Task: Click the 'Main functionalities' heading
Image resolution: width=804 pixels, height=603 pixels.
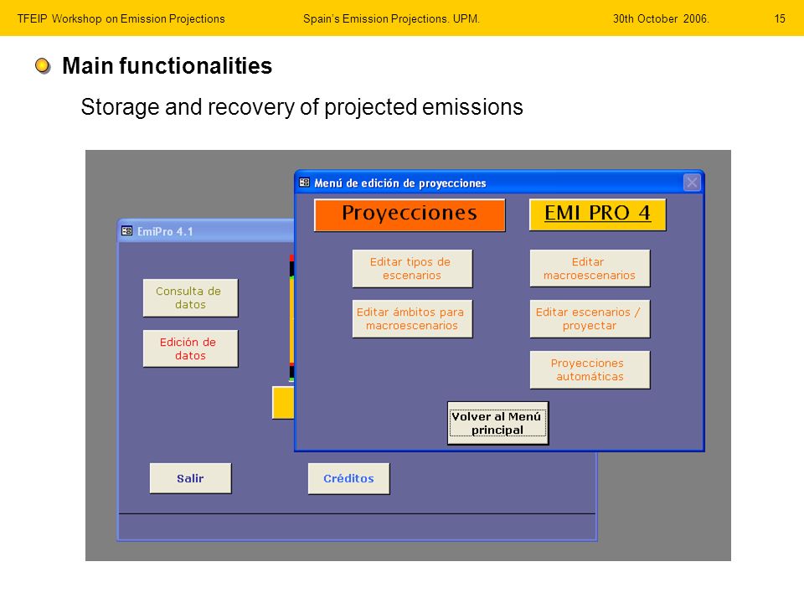Action: [167, 65]
